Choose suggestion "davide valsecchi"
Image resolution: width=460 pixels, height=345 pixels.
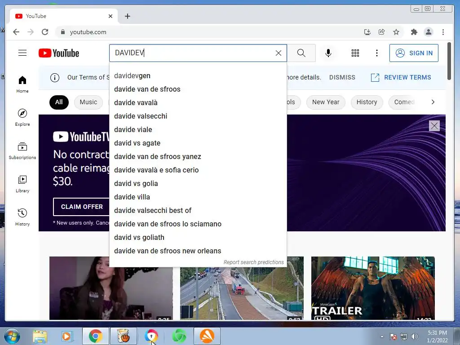point(198,116)
